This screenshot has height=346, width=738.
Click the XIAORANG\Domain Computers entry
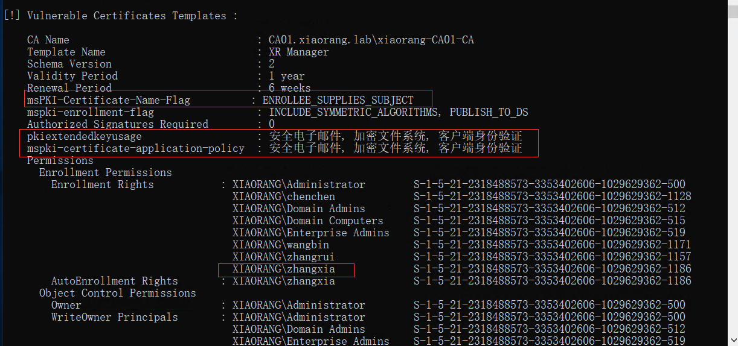point(307,221)
